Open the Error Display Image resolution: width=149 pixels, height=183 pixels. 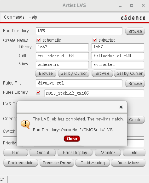[75, 153]
